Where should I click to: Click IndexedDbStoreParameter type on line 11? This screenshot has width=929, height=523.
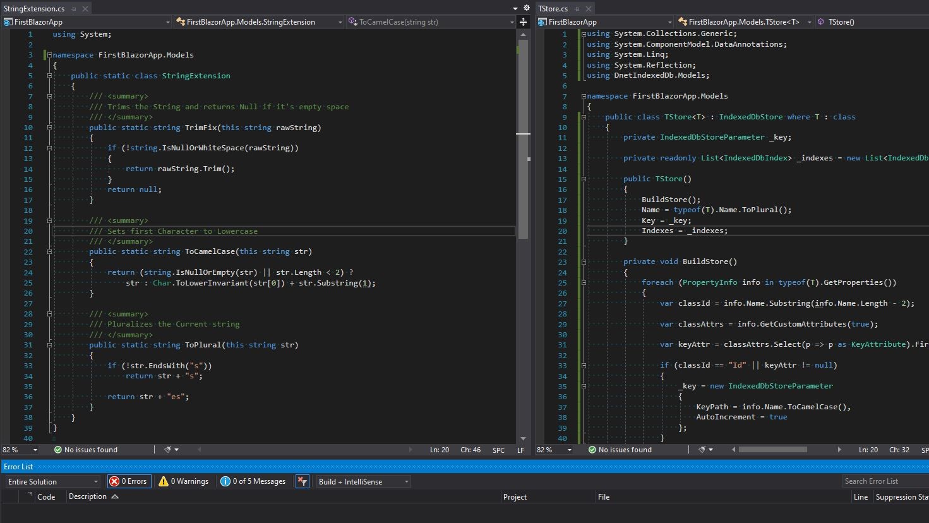pyautogui.click(x=712, y=137)
